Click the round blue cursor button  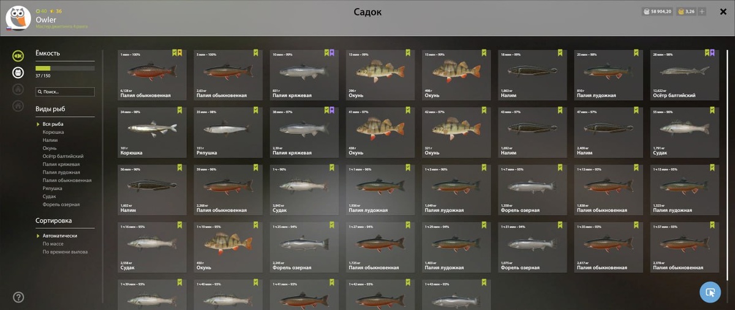(710, 292)
